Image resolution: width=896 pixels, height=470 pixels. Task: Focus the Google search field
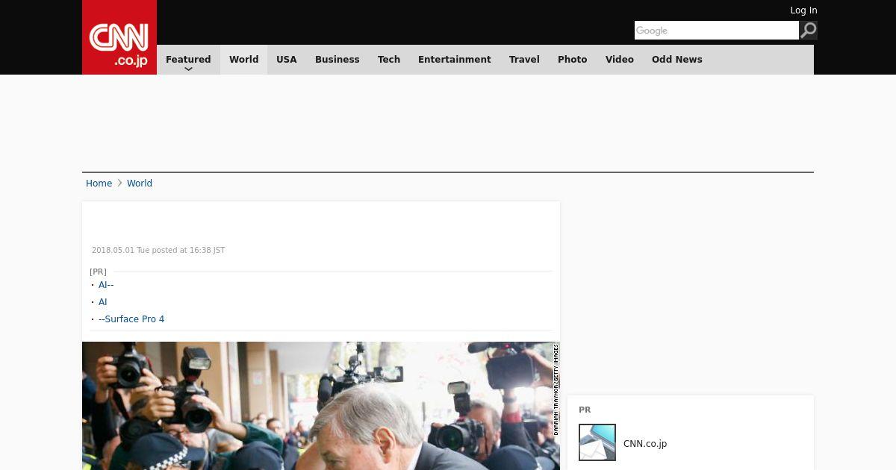point(717,31)
